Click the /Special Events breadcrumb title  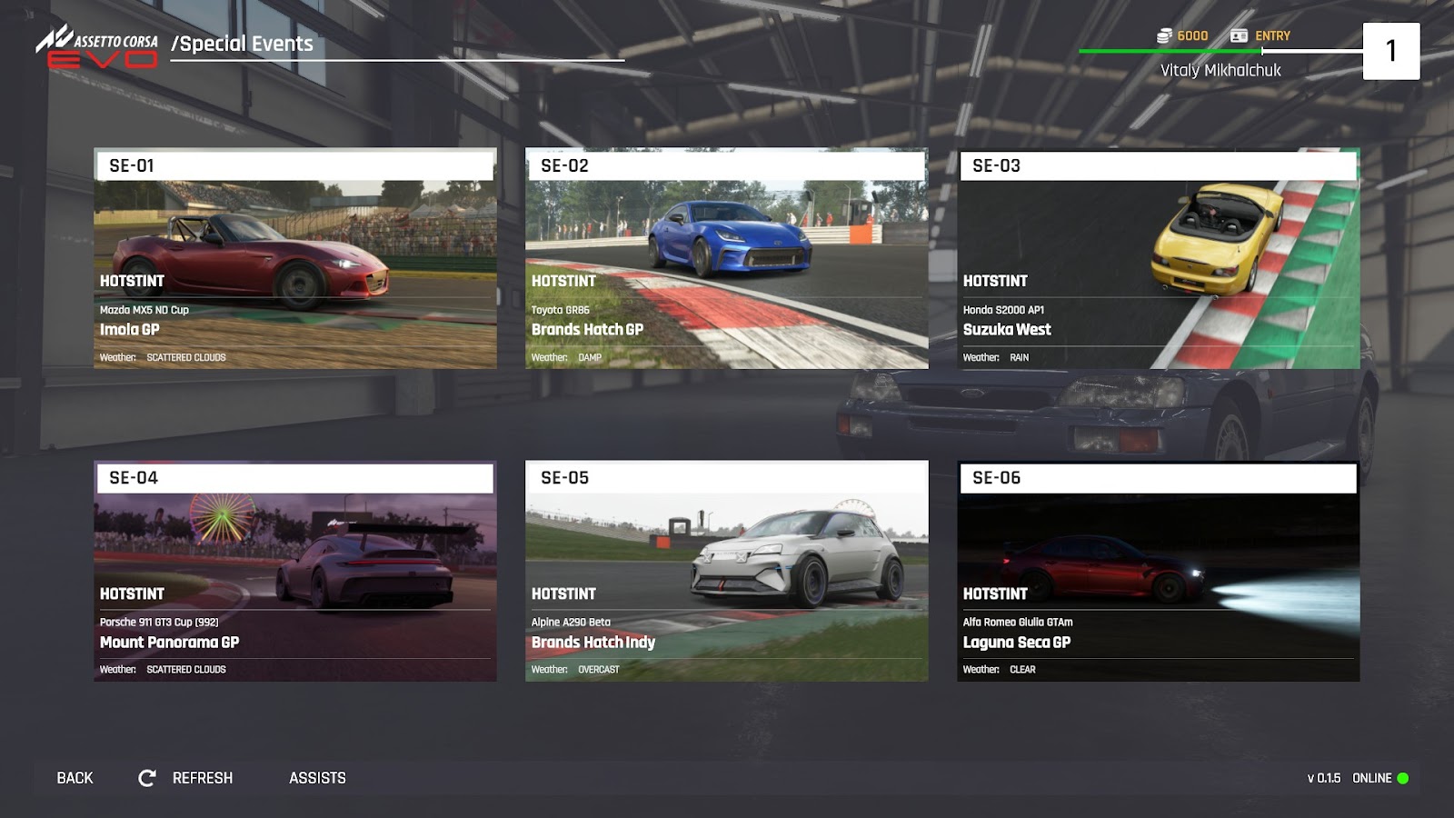pos(242,44)
